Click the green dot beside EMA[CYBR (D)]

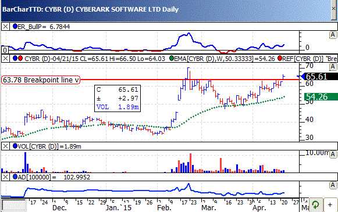172,58
